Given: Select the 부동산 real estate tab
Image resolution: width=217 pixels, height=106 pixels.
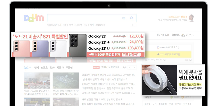Looking at the screenshot, I should (69, 68).
